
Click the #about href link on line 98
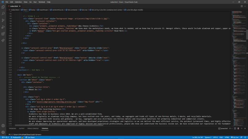tap(41, 31)
